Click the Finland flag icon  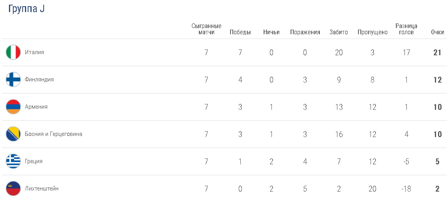[13, 79]
